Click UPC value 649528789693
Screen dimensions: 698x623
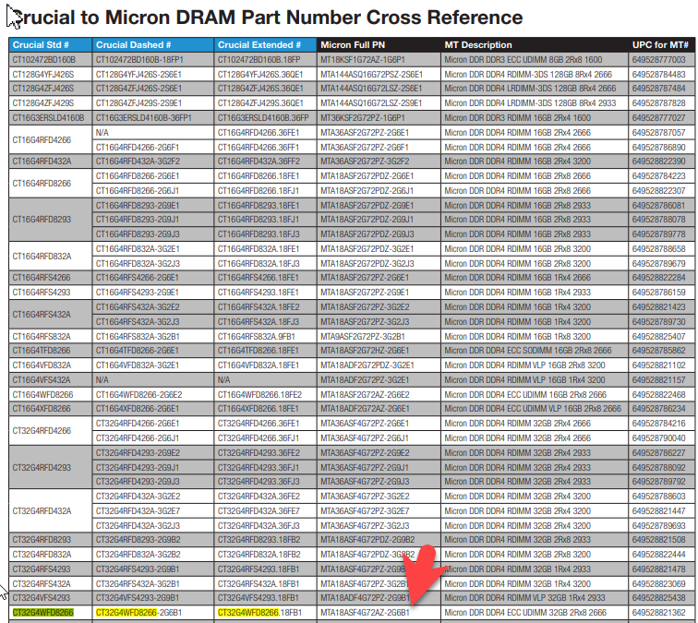659,526
